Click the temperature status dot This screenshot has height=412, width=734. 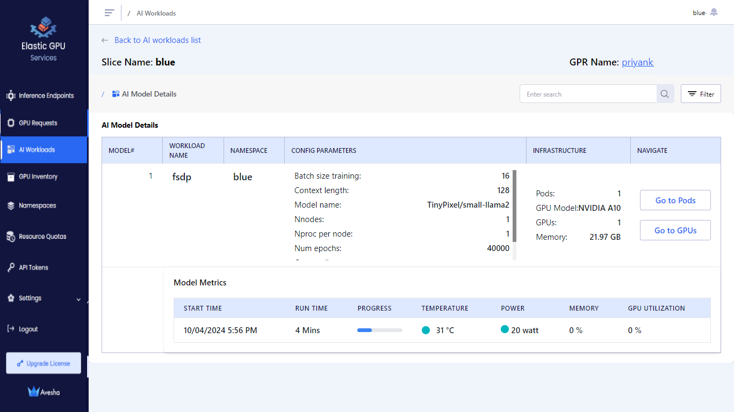[x=426, y=330]
